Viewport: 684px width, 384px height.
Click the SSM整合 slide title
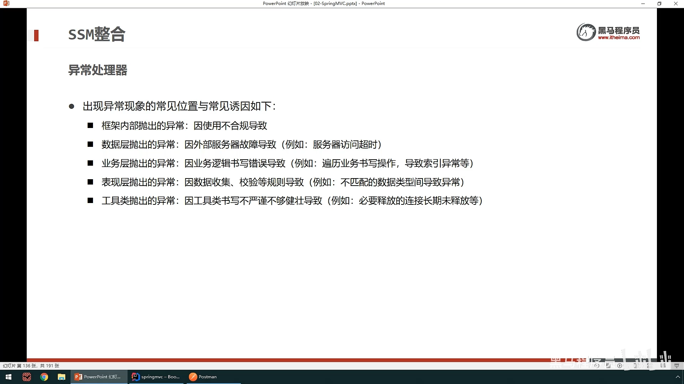(97, 34)
